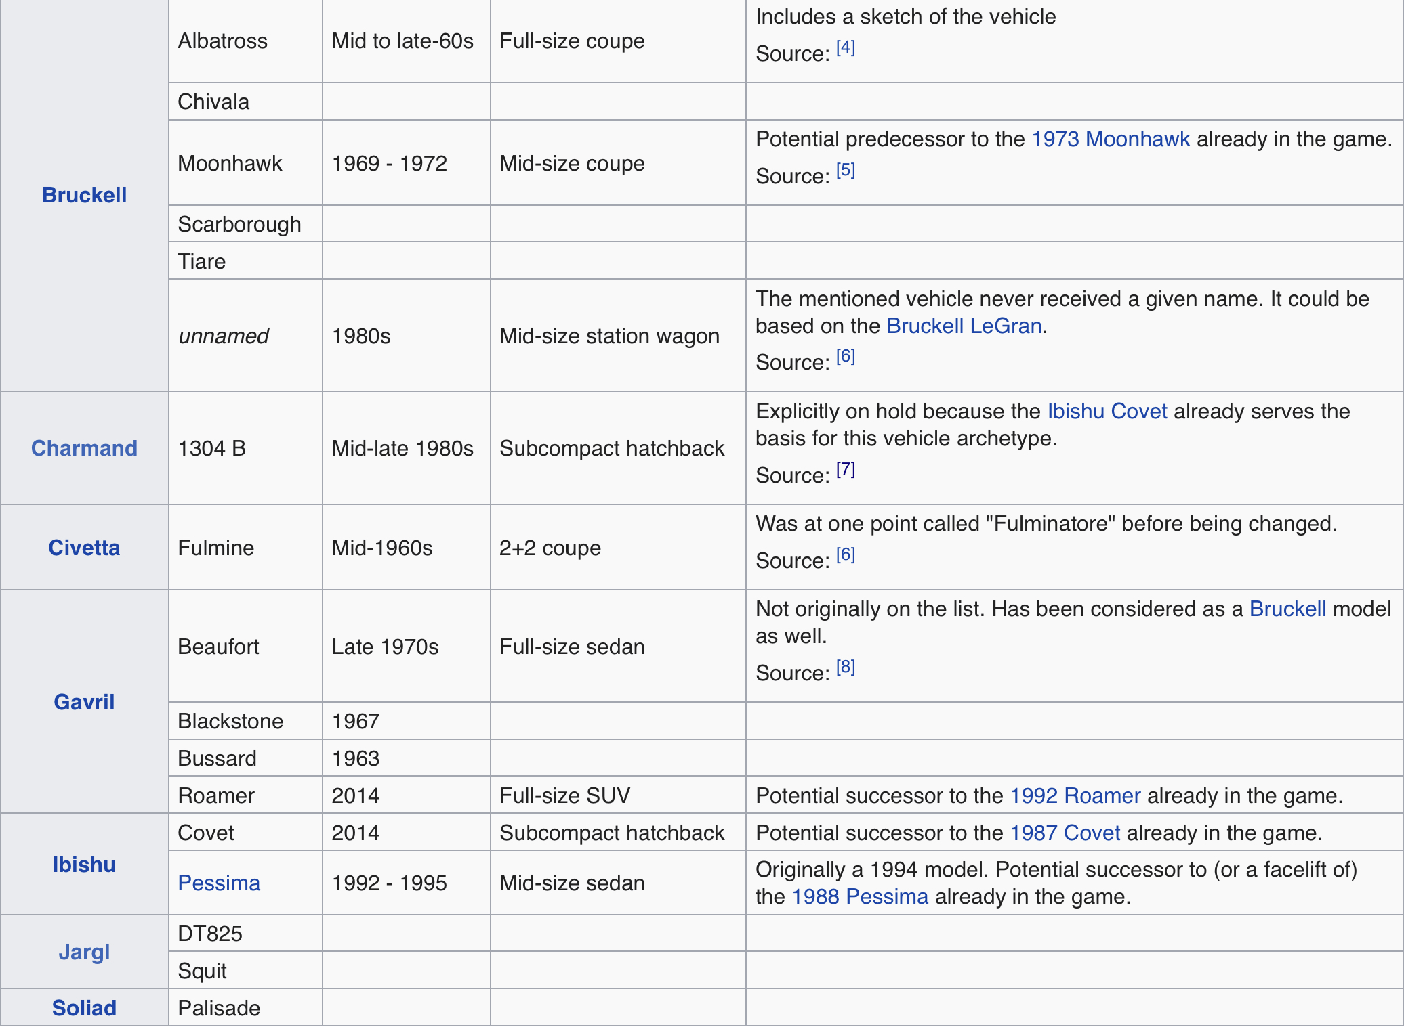Open the Ibishu manufacturer link
The image size is (1404, 1027).
click(84, 865)
